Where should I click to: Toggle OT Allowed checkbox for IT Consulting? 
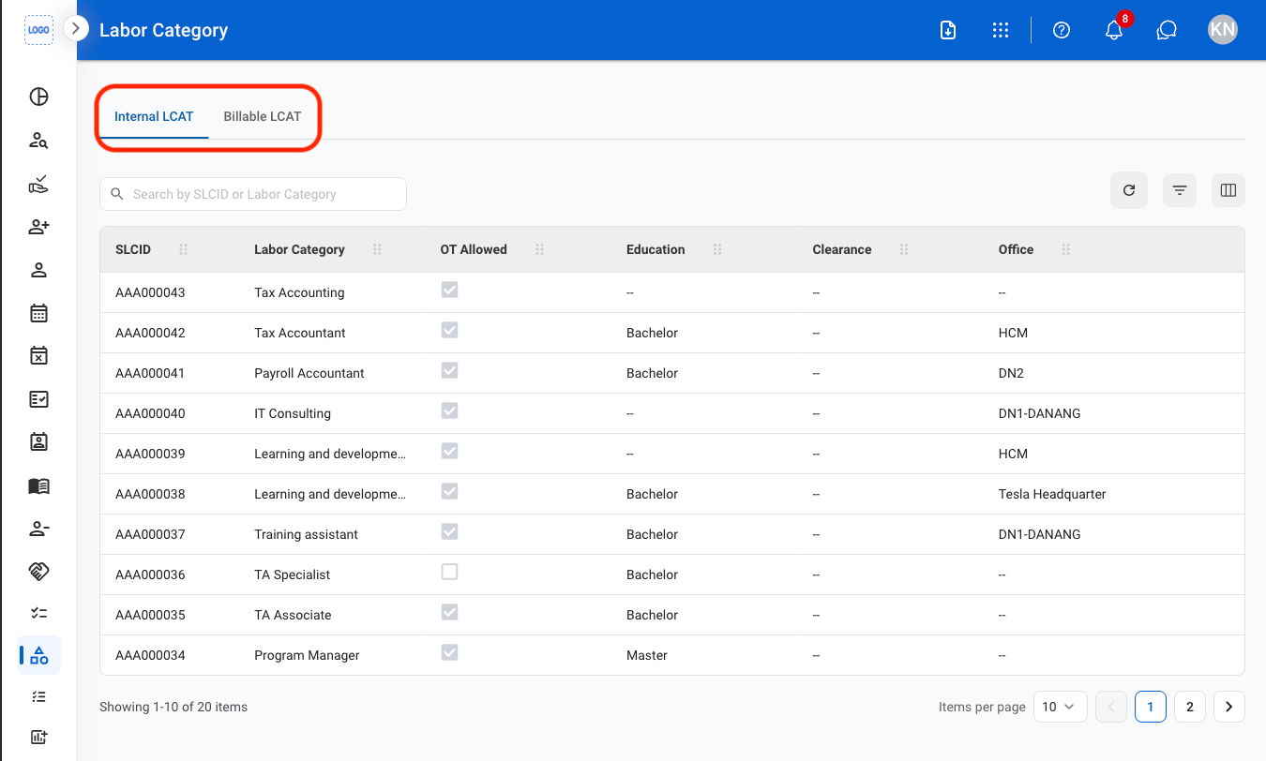click(450, 411)
